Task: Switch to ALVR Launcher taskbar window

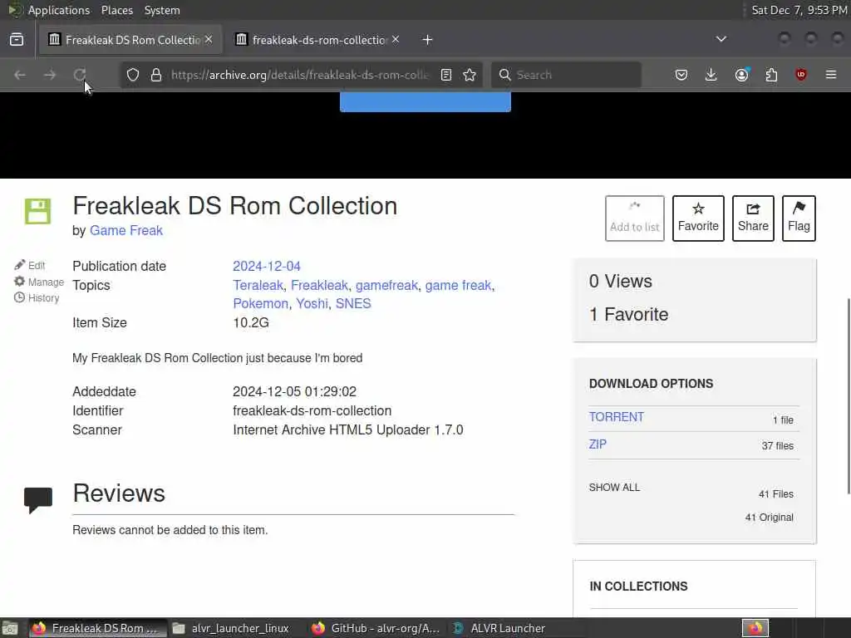Action: pyautogui.click(x=499, y=628)
